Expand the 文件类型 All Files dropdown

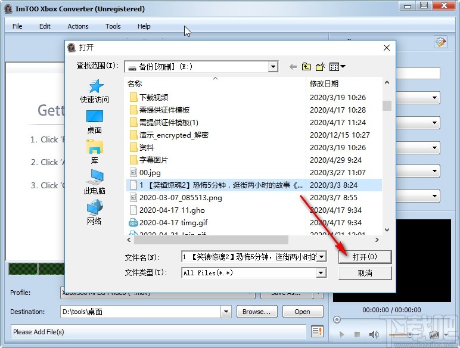pyautogui.click(x=321, y=273)
